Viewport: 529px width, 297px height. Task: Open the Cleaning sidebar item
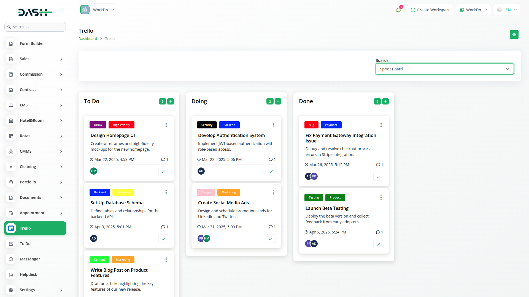[x=35, y=167]
